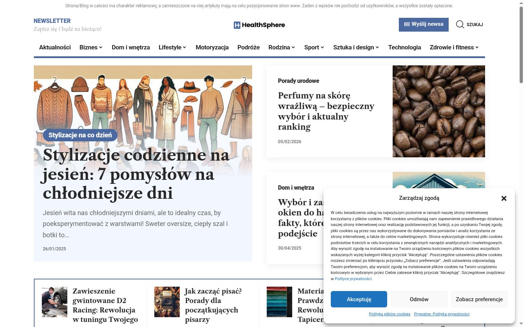Image resolution: width=524 pixels, height=327 pixels.
Task: Open Polityce prywatności link in cookie text
Action: click(x=353, y=279)
